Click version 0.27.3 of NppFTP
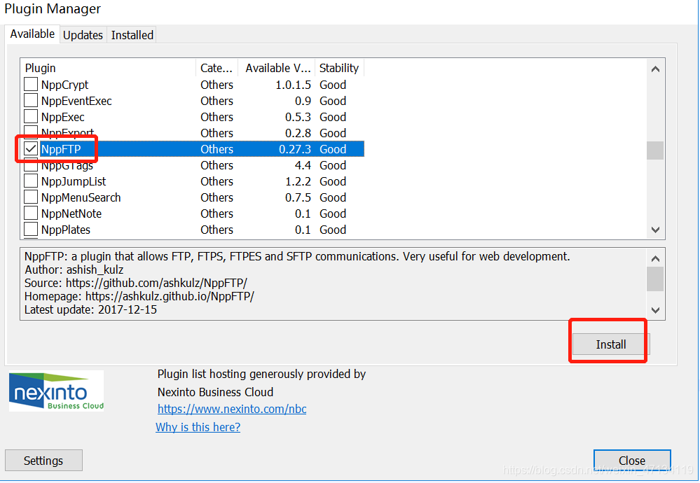 click(294, 149)
